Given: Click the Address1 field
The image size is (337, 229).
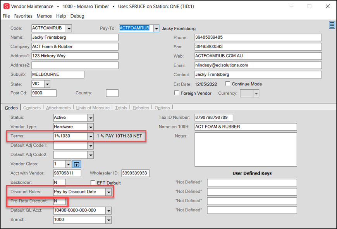Looking at the screenshot, I should [75, 56].
